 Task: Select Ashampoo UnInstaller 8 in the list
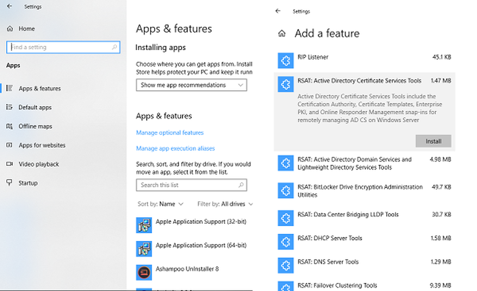click(x=187, y=269)
